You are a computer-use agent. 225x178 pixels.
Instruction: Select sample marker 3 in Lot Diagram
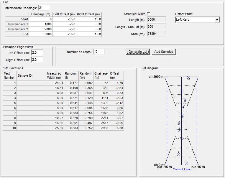coord(182,138)
